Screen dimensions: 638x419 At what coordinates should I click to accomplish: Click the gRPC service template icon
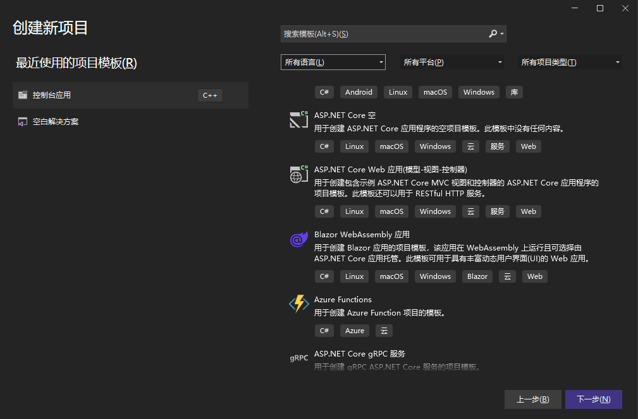(x=298, y=358)
